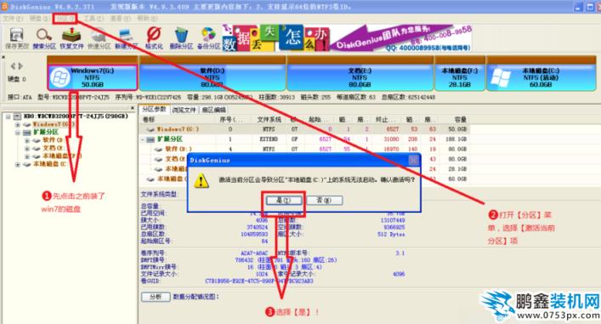Viewport: 601px width, 324px height.
Task: Click drive icon of Windows7 table row
Action: tap(150, 129)
